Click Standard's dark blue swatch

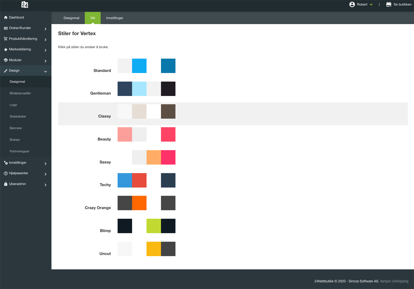click(x=168, y=66)
